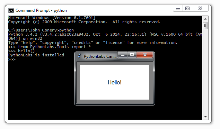Screen dimensions: 220x129
Task: Click the empty '>>>' prompt at the bottom
Action: click(x=12, y=59)
